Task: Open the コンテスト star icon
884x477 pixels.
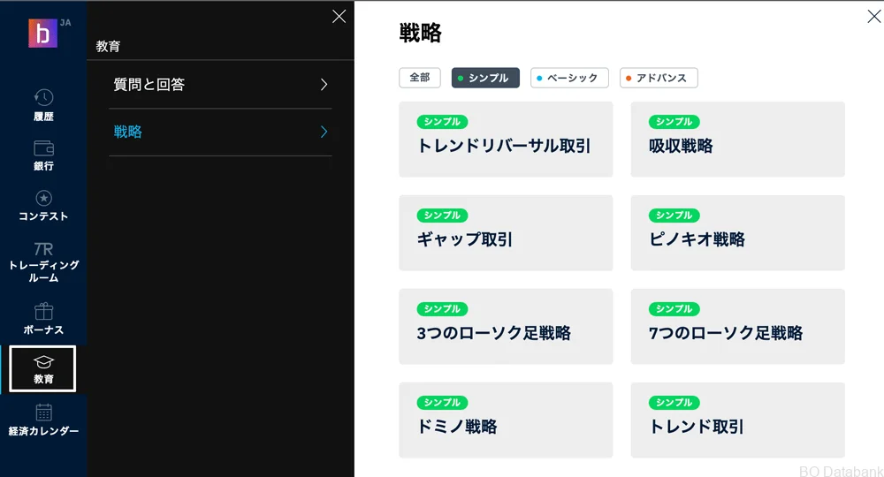Action: pyautogui.click(x=43, y=199)
